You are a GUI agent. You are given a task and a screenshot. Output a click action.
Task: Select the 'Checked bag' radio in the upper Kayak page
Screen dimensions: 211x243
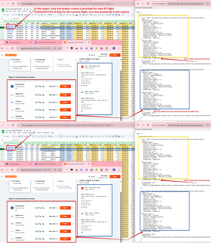tap(34, 60)
